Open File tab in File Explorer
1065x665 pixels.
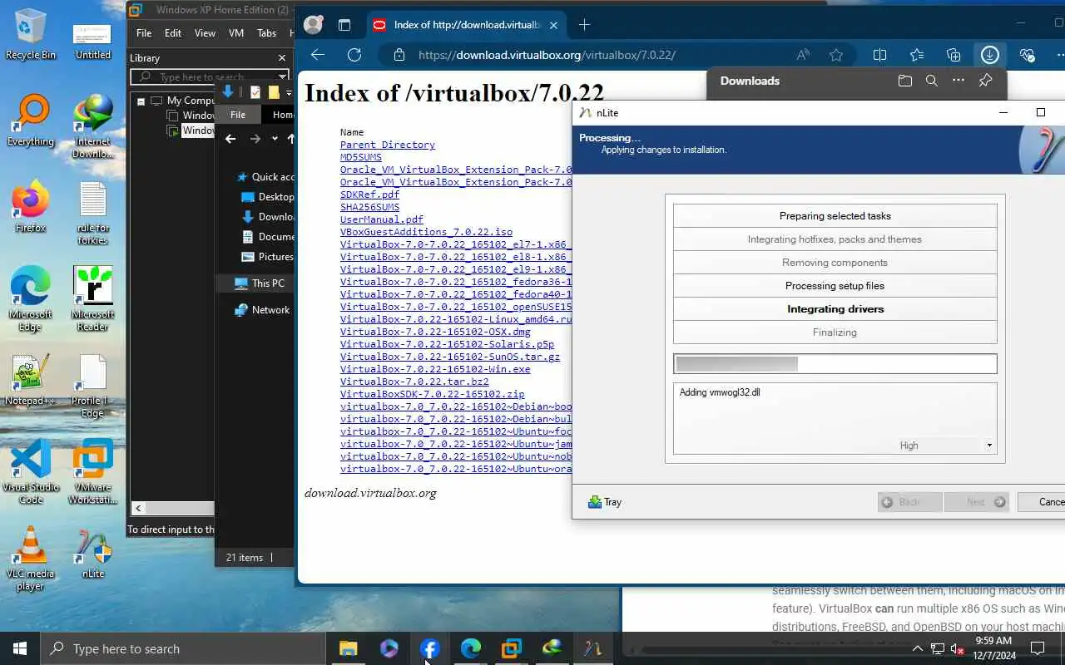coord(238,115)
